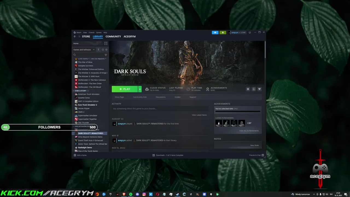Expand the Play button options arrow
This screenshot has height=197, width=350.
pos(140,89)
